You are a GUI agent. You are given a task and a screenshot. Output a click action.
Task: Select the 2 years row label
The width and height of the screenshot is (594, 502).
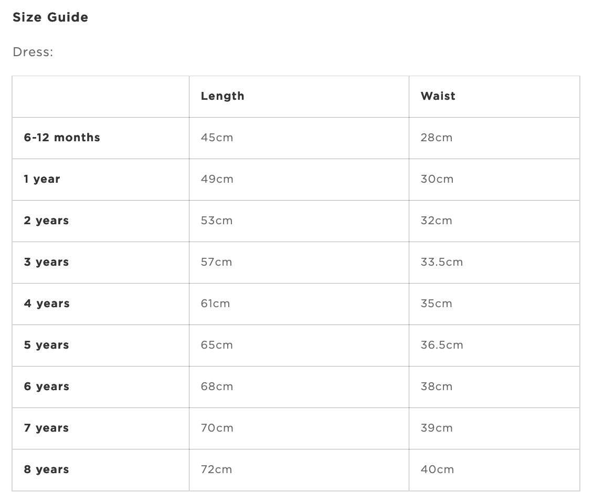pyautogui.click(x=46, y=221)
